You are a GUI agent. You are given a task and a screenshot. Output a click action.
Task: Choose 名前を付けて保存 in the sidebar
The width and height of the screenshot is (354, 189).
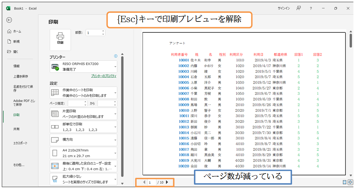23,89
